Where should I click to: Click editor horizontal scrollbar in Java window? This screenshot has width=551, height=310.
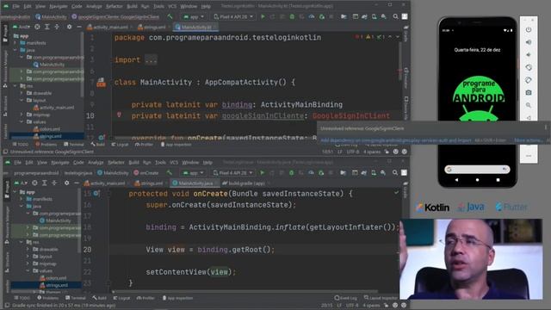(246, 291)
